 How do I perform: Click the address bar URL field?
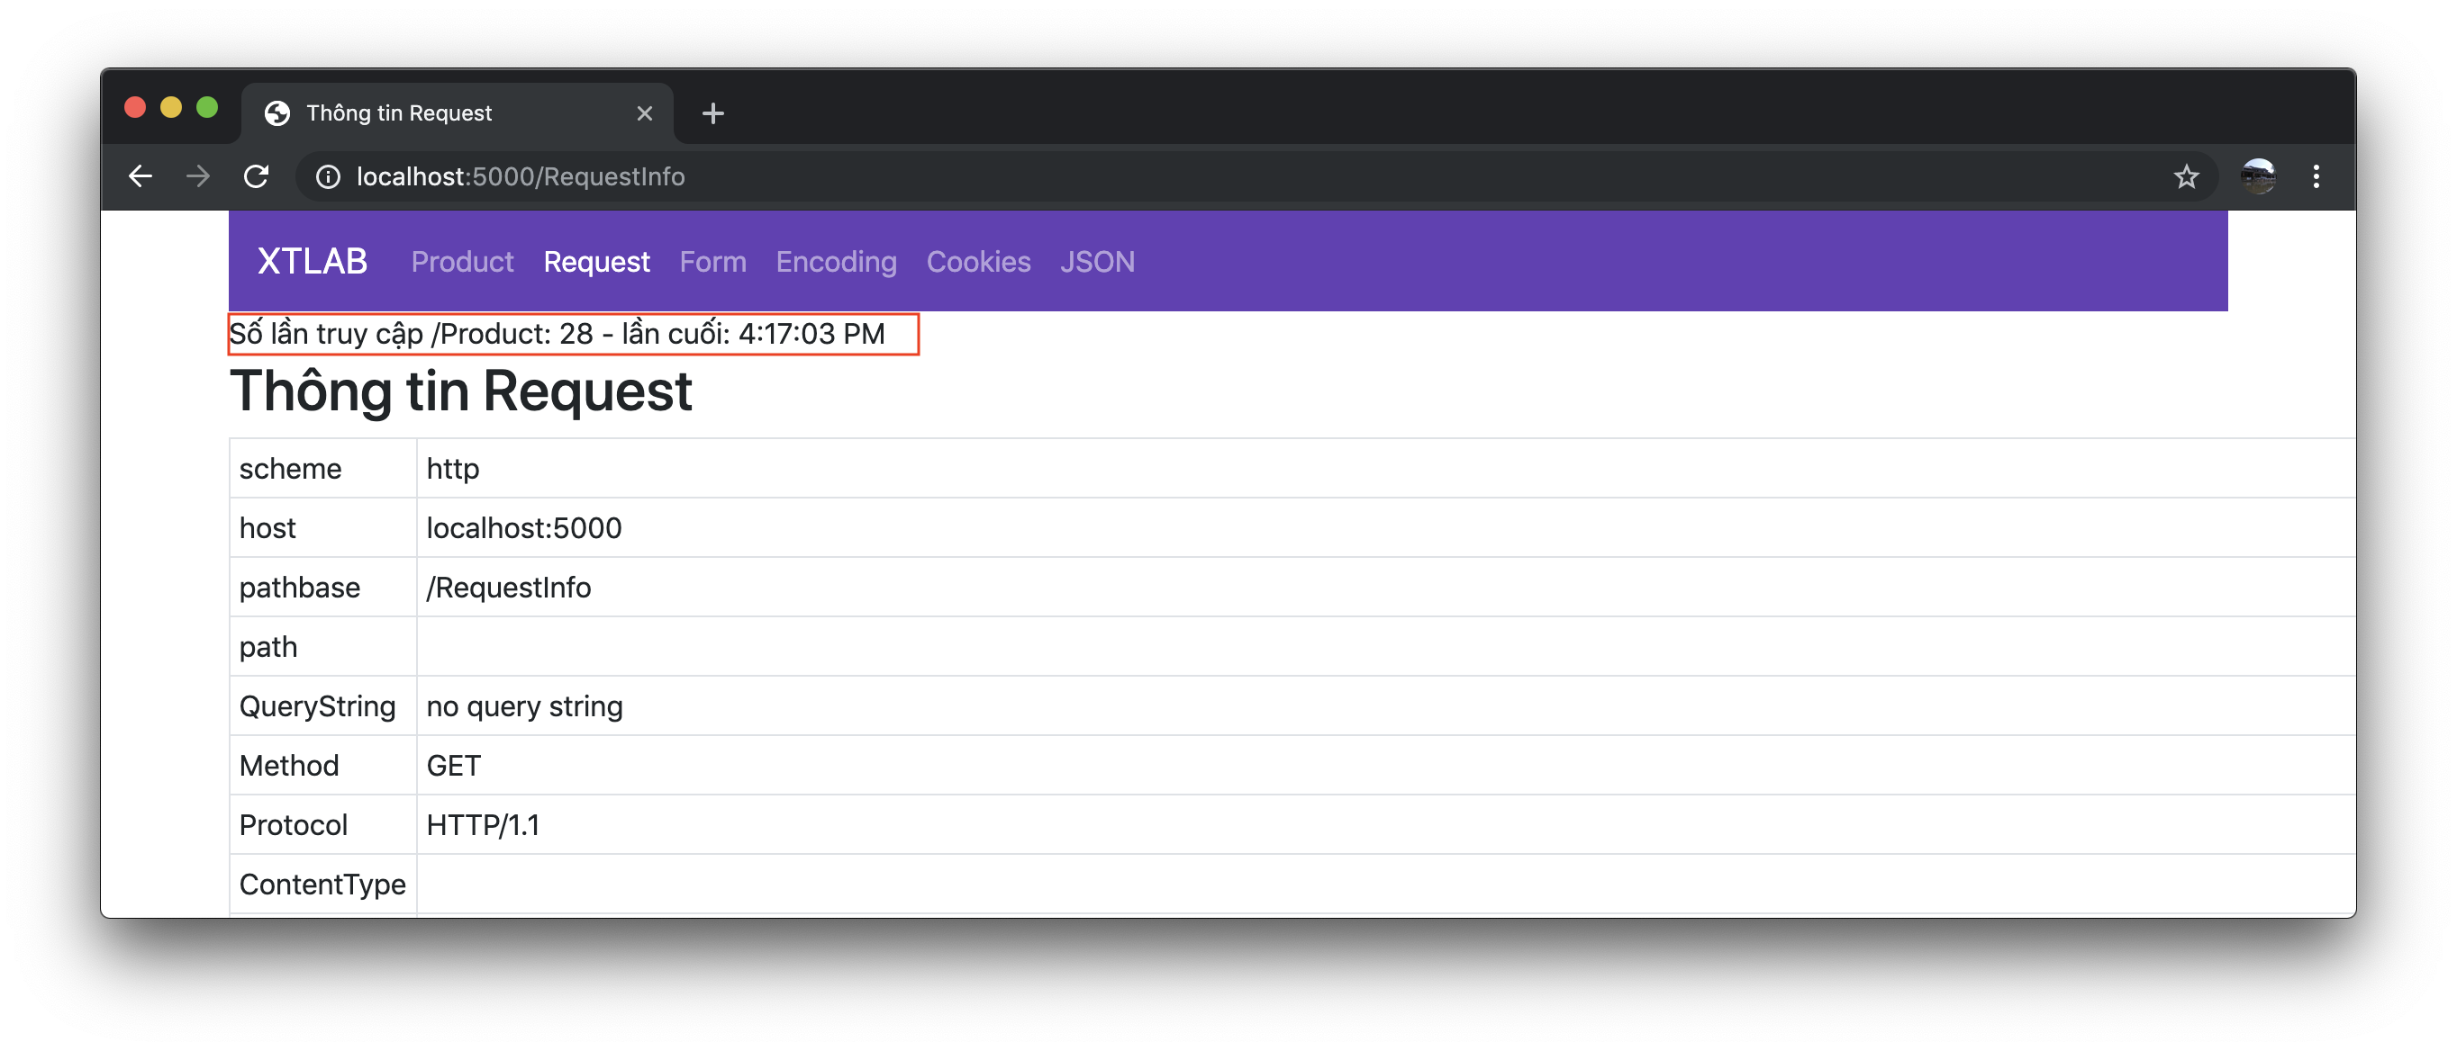[1145, 176]
